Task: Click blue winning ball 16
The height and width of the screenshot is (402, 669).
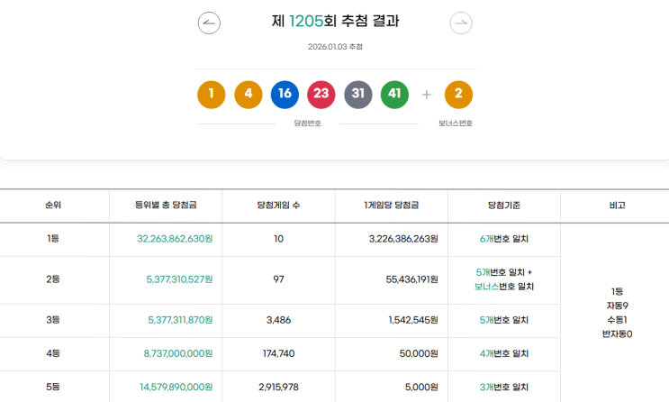Action: tap(285, 95)
